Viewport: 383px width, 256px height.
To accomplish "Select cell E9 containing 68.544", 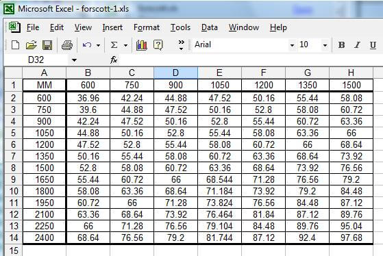I will [x=219, y=179].
